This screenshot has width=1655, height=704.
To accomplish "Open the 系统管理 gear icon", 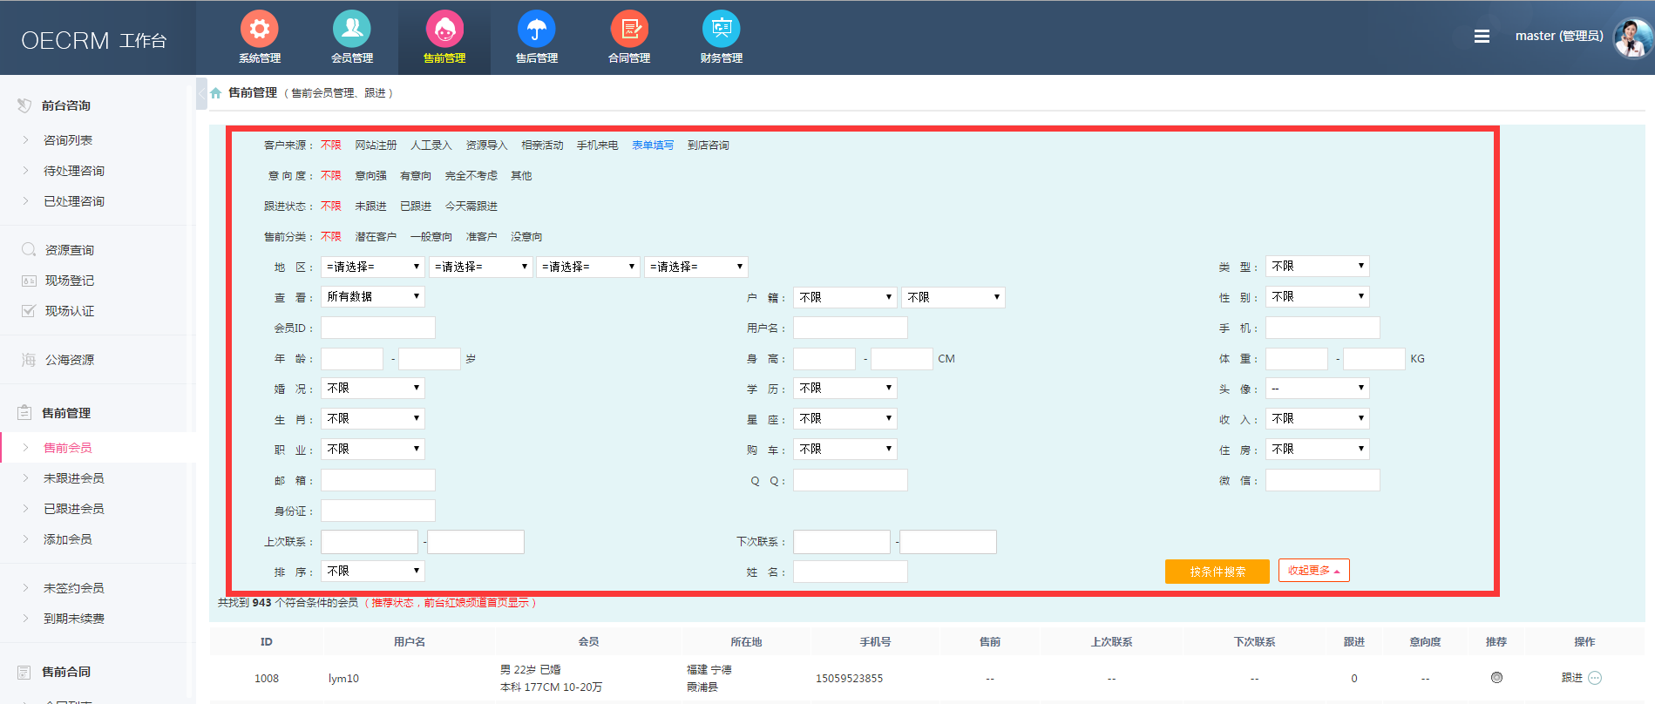I will 259,30.
